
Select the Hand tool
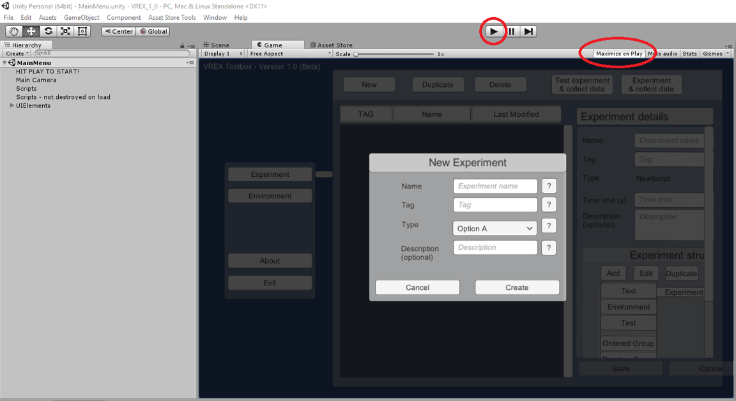click(x=14, y=31)
